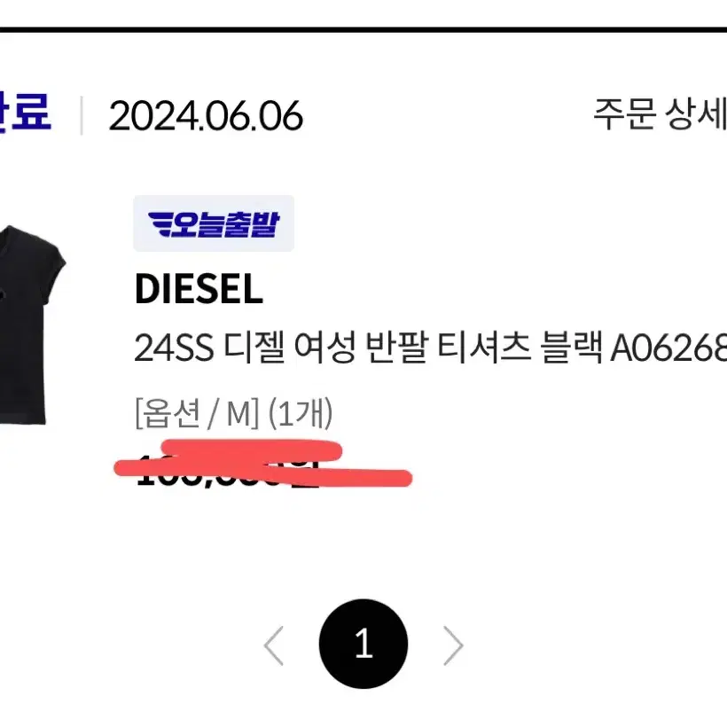Viewport: 727px width, 727px height.
Task: Click the red scribbled-out price
Action: click(x=263, y=464)
